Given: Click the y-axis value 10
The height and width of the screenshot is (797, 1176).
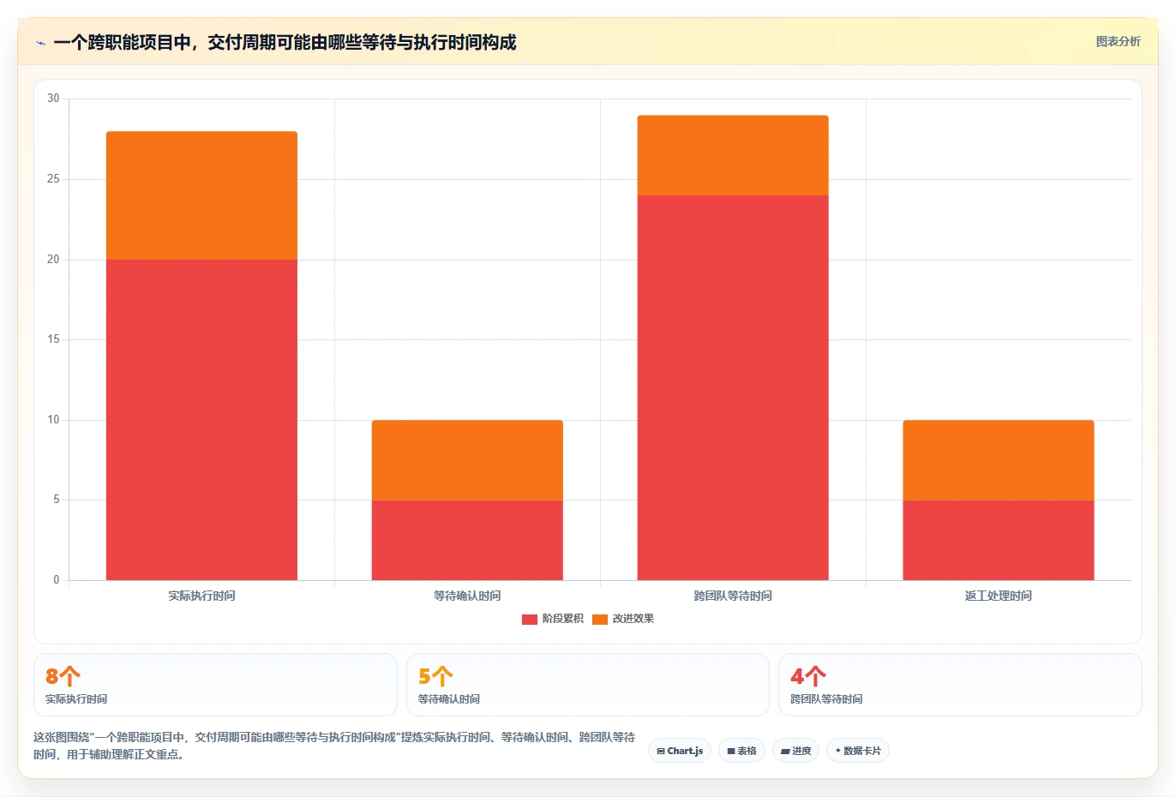Looking at the screenshot, I should pyautogui.click(x=53, y=420).
